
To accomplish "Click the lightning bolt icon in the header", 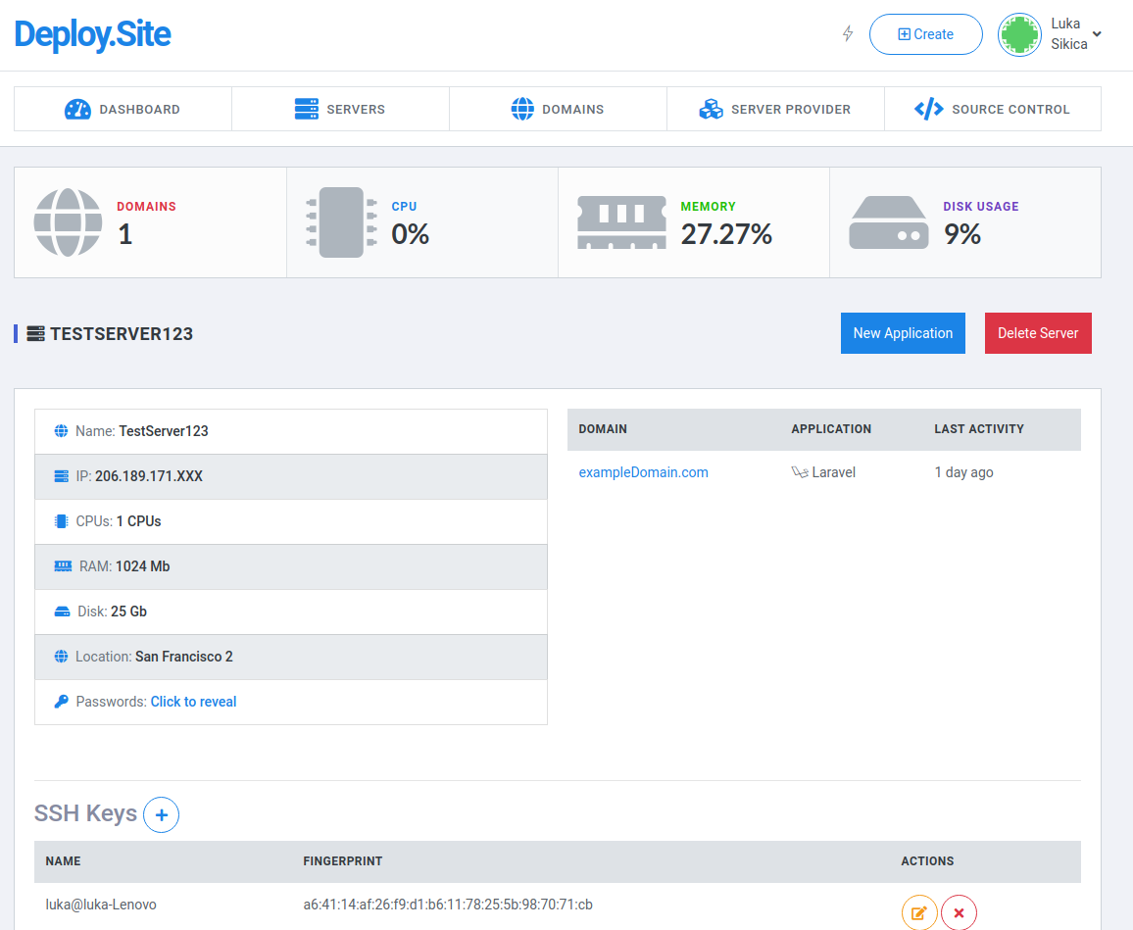I will [x=847, y=32].
